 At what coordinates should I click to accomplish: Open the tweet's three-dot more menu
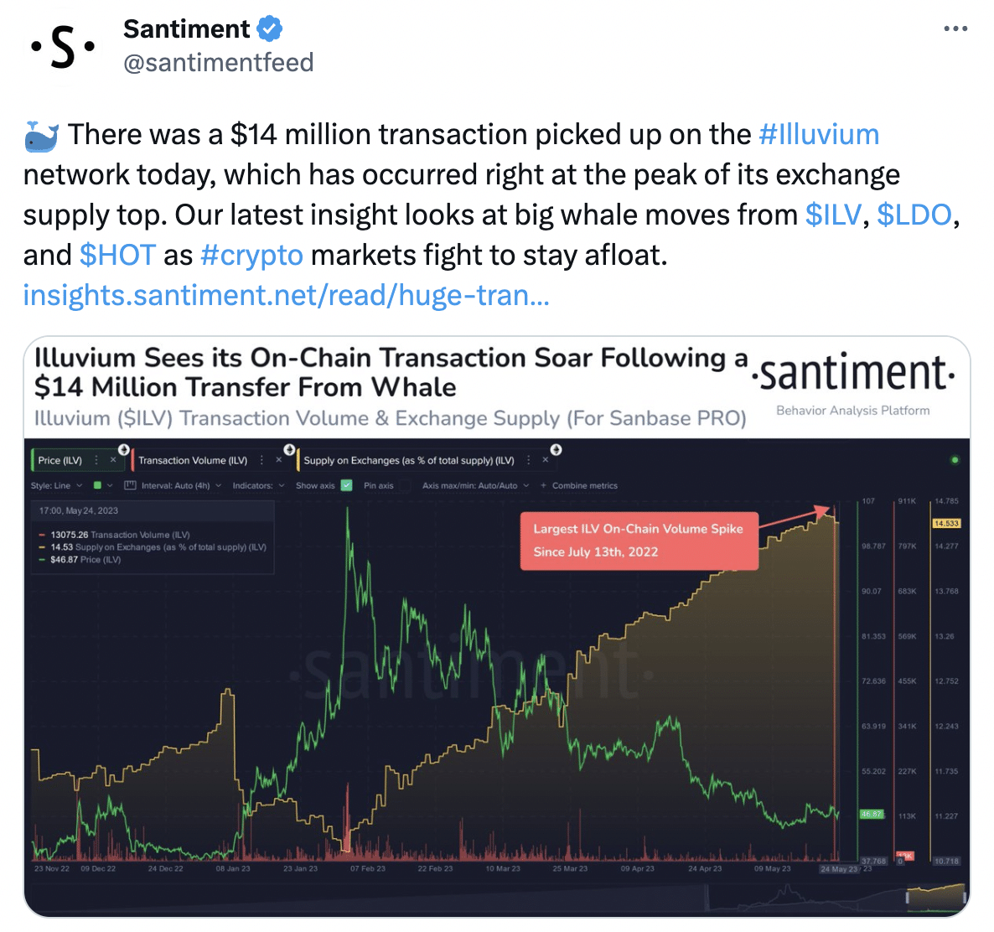click(955, 28)
